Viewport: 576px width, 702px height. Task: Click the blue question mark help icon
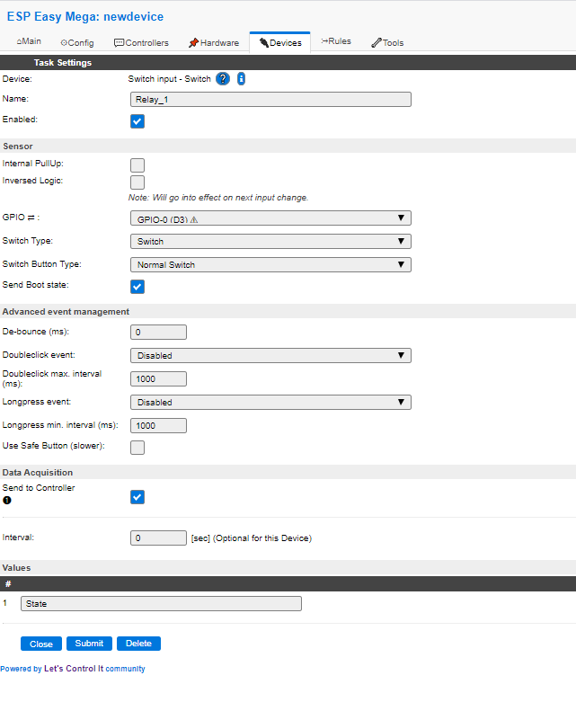tap(223, 79)
